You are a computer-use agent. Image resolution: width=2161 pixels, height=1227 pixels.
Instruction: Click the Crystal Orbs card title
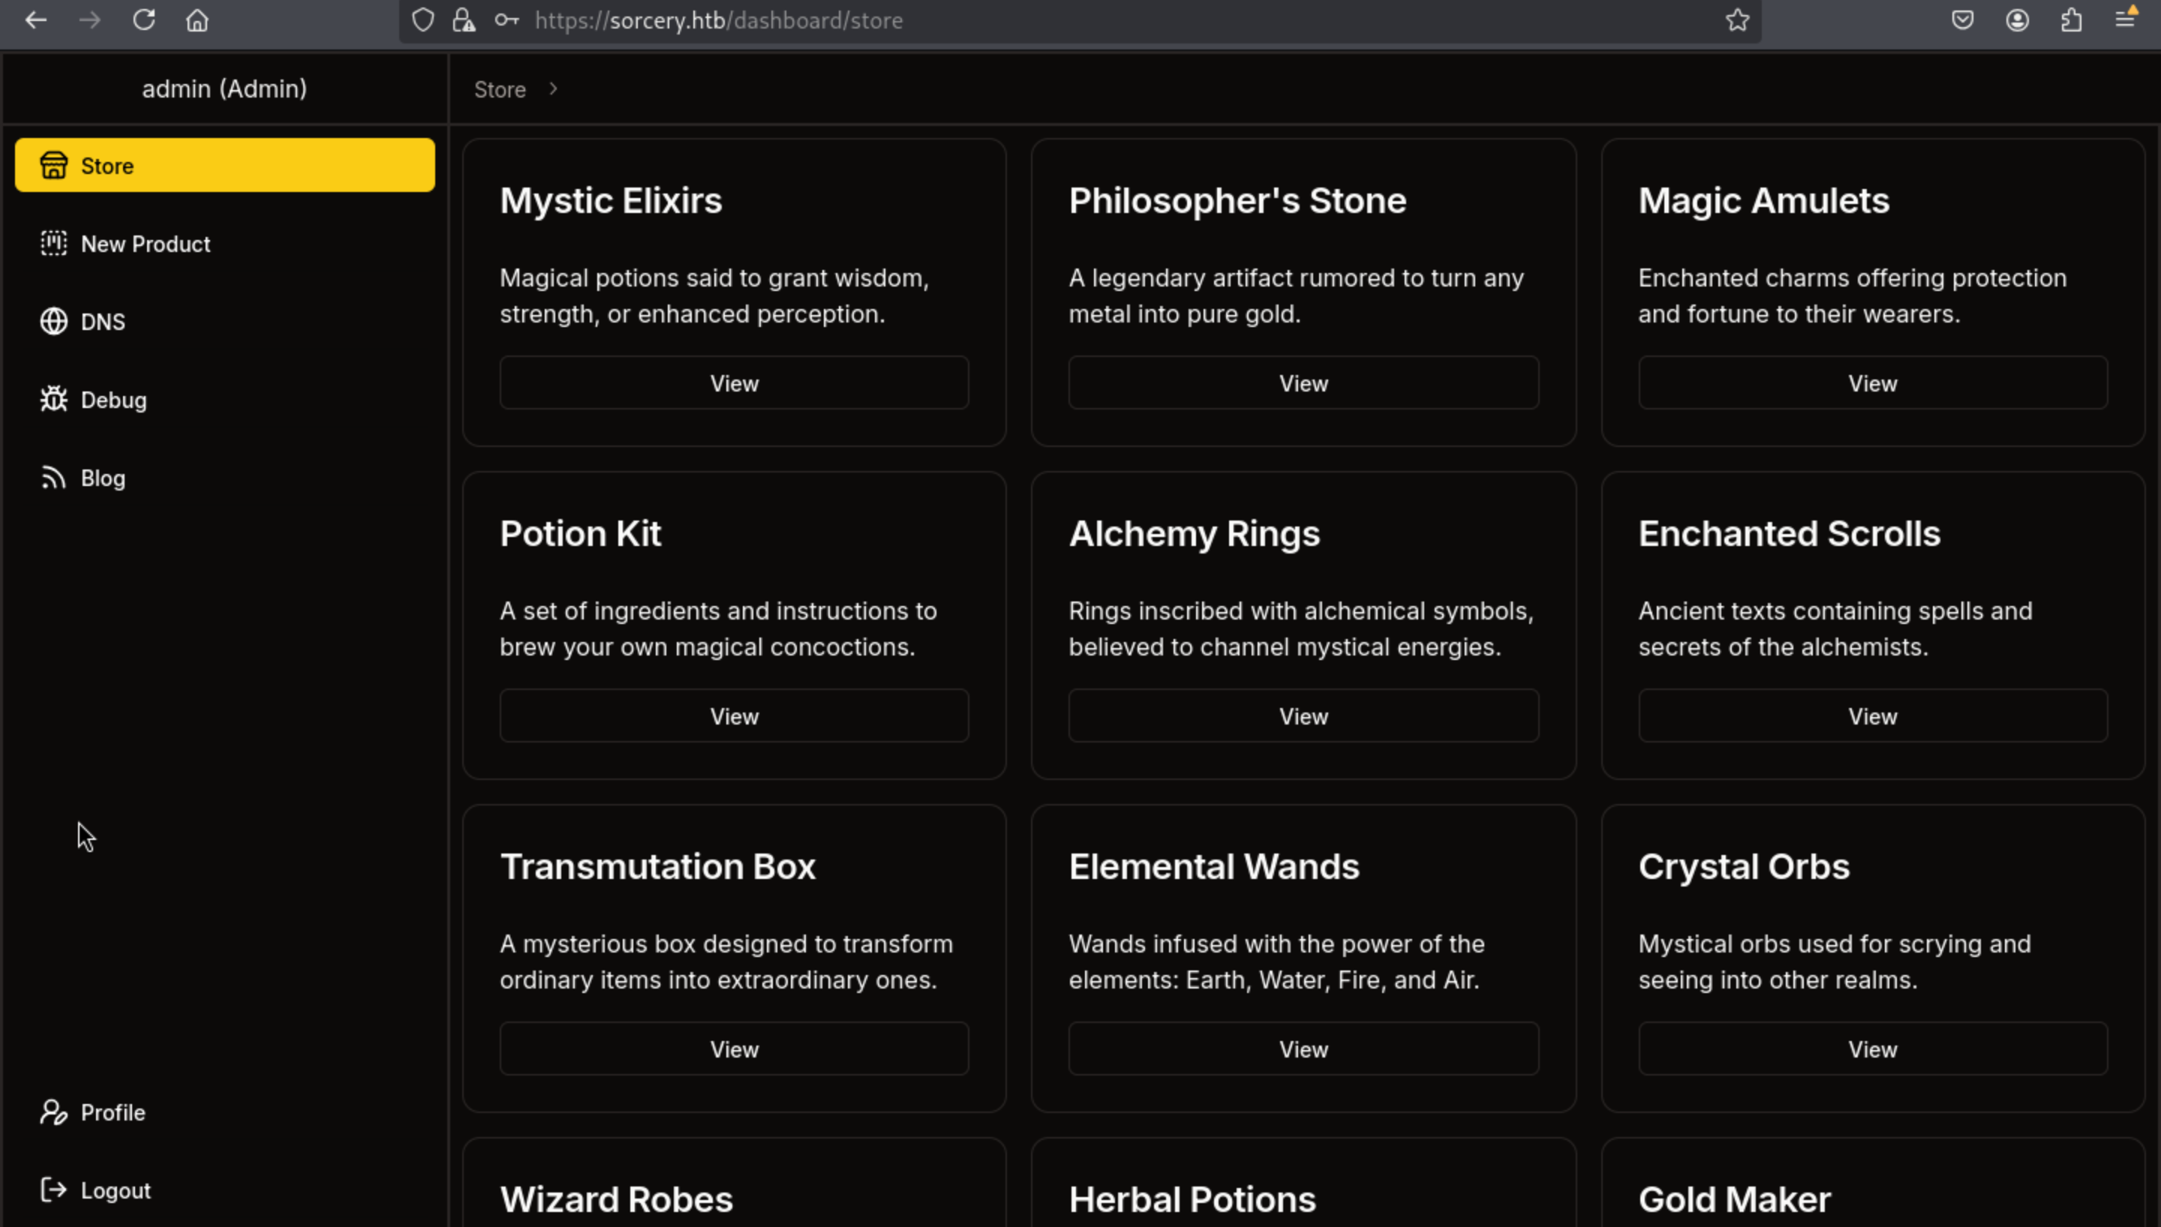[x=1744, y=866]
